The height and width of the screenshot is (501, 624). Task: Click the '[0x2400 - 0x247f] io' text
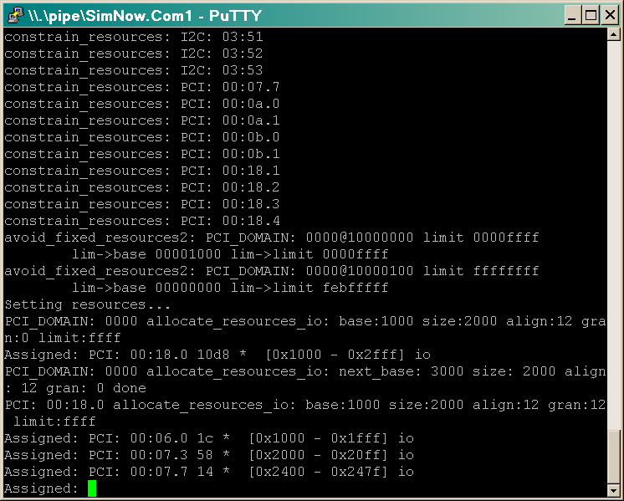tap(330, 472)
